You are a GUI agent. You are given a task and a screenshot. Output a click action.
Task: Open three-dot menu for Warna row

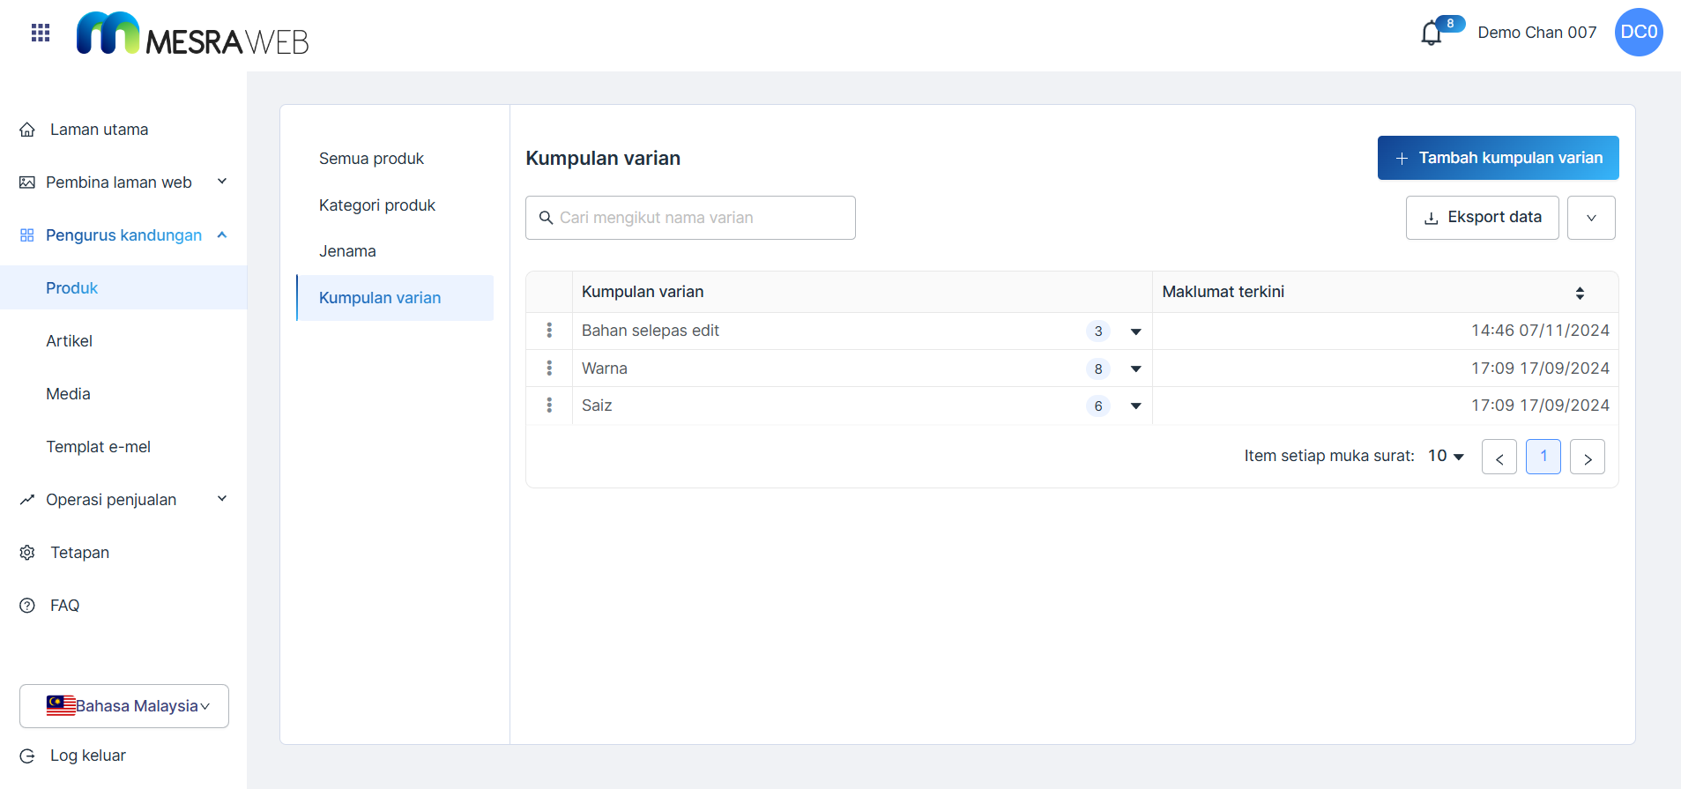tap(549, 368)
